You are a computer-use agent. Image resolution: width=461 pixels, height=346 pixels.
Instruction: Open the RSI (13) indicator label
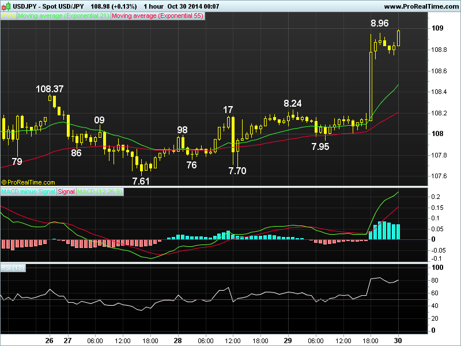13,268
